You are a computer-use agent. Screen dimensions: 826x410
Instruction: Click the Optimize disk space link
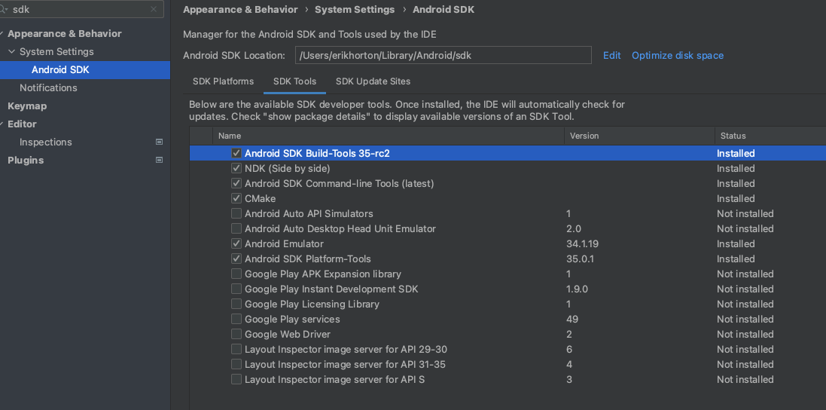click(678, 55)
